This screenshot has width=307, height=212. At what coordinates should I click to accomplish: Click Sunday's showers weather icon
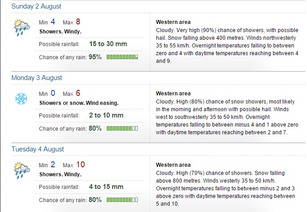click(x=22, y=28)
